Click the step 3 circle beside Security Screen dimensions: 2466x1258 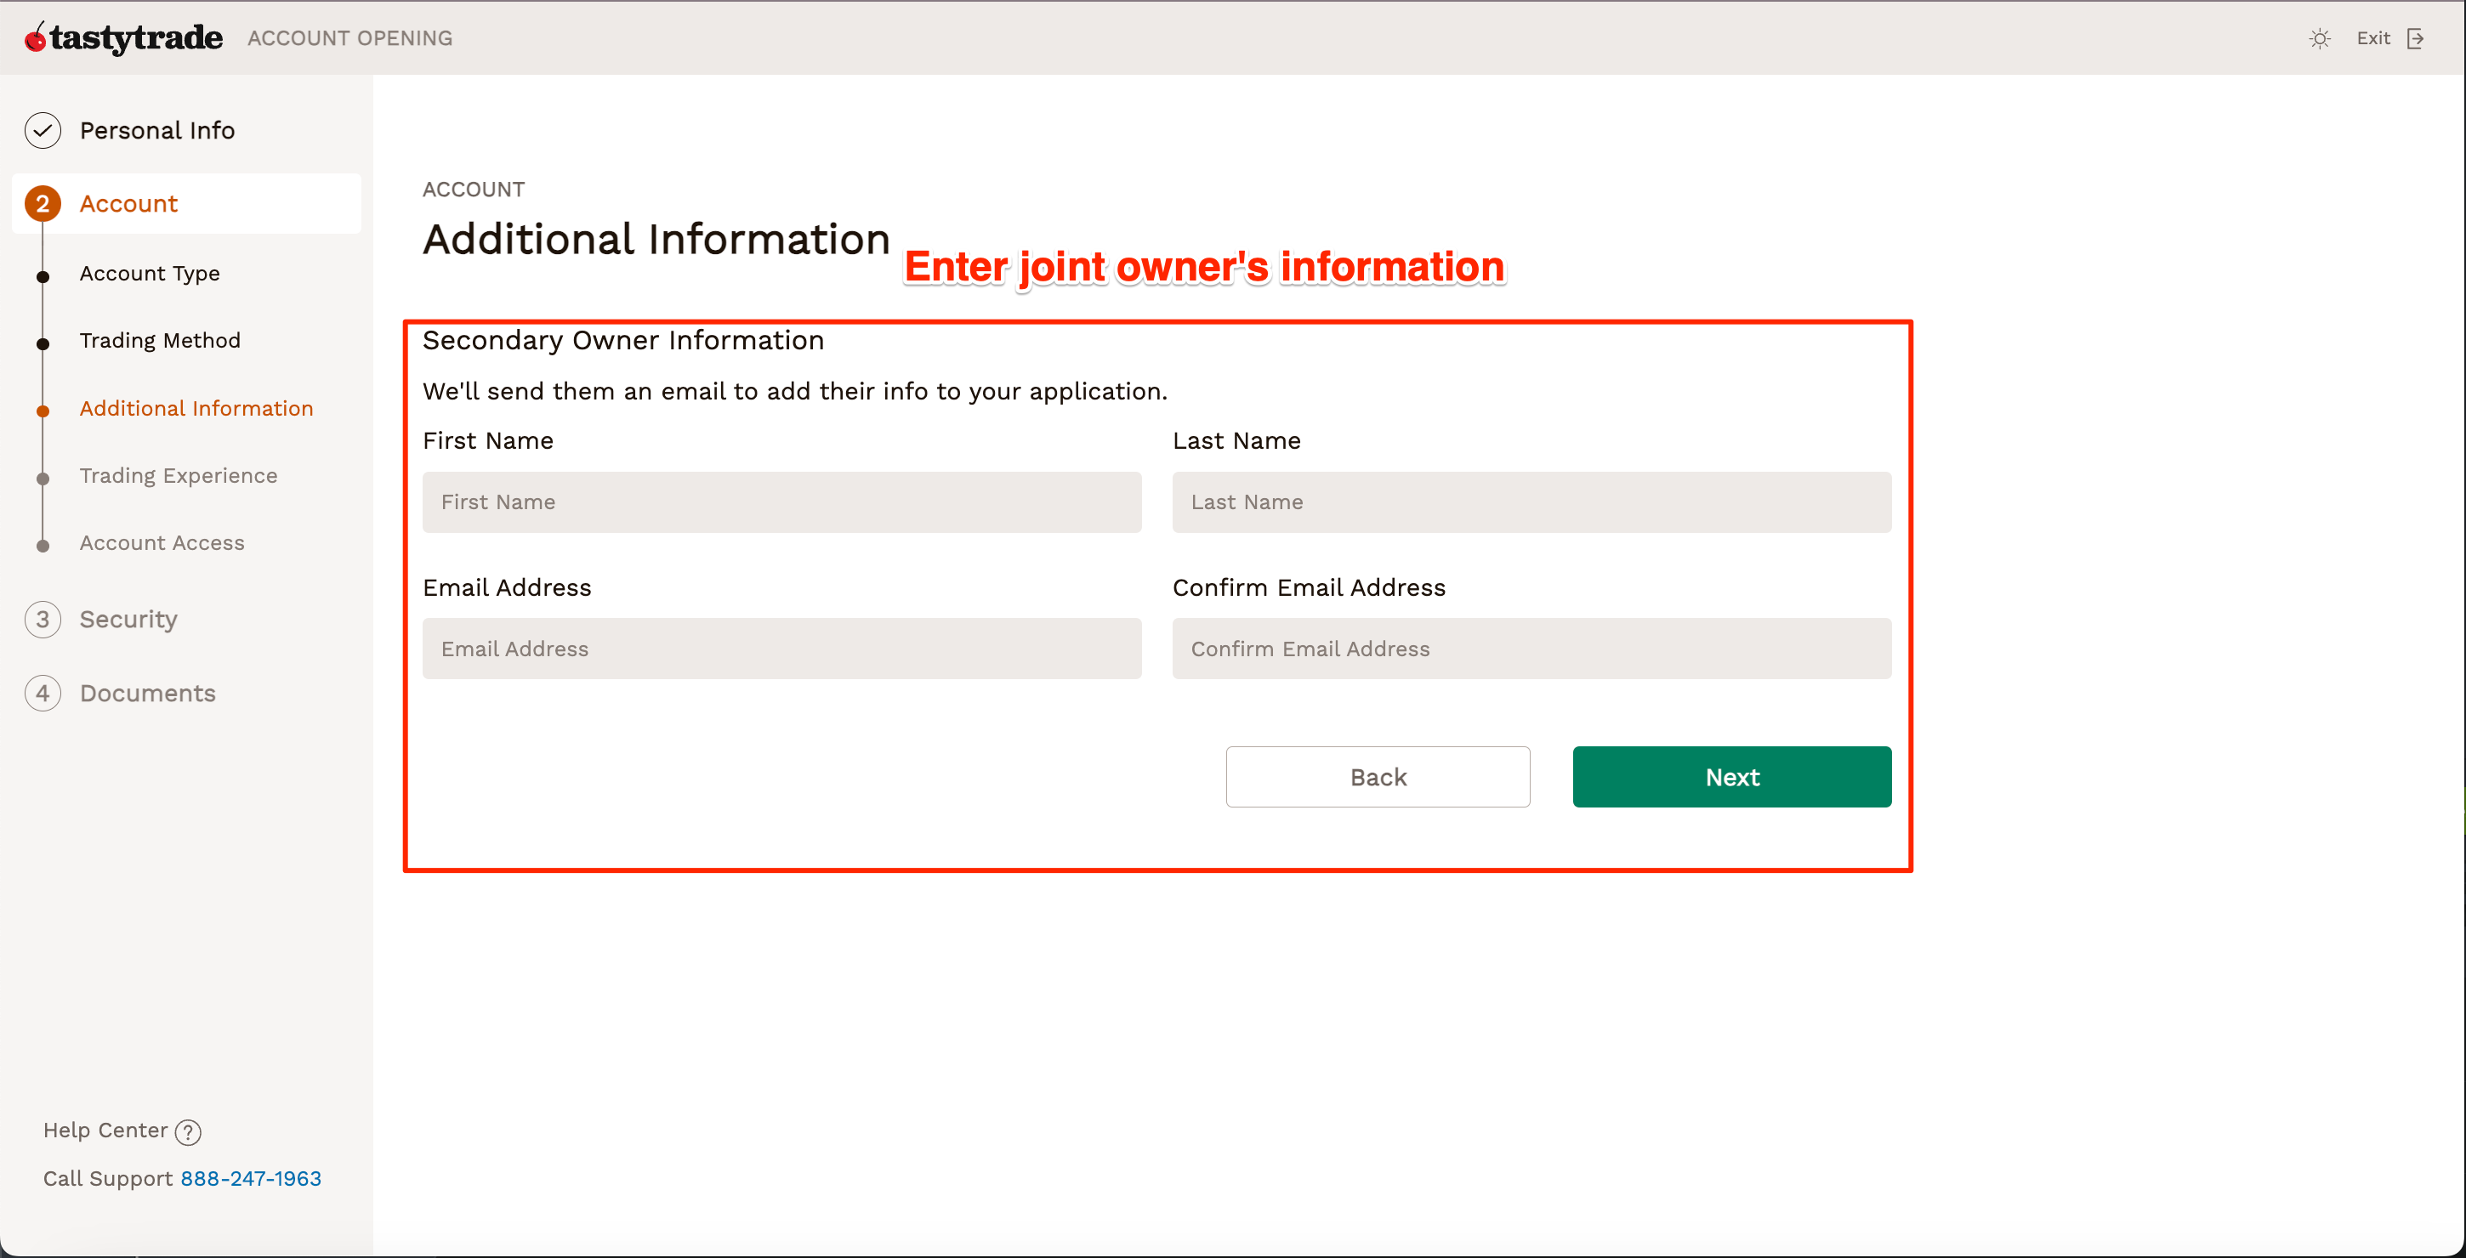click(x=43, y=619)
